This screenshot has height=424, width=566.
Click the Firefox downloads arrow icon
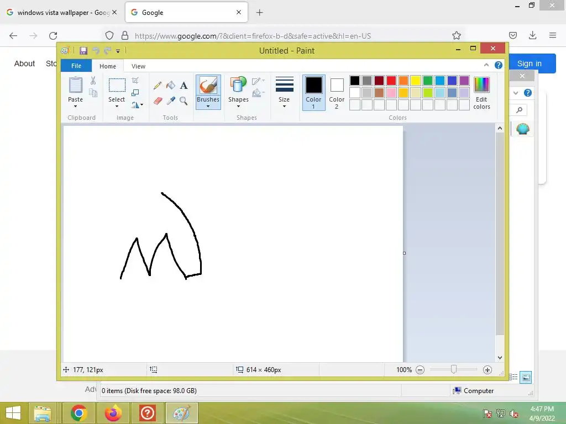click(532, 35)
